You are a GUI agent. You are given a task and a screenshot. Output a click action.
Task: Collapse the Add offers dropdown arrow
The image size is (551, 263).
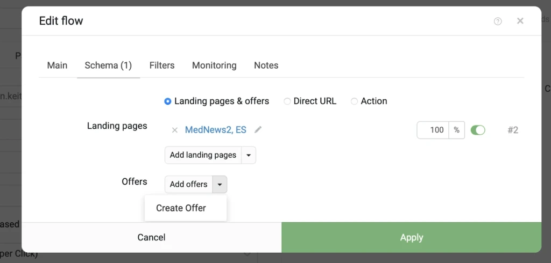[x=220, y=185]
